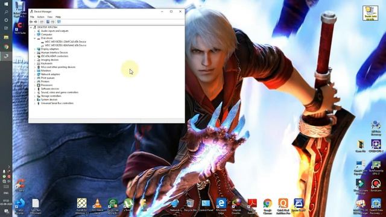Open the EaseUS Data Recovery desktop icon
The image size is (386, 217).
376,207
